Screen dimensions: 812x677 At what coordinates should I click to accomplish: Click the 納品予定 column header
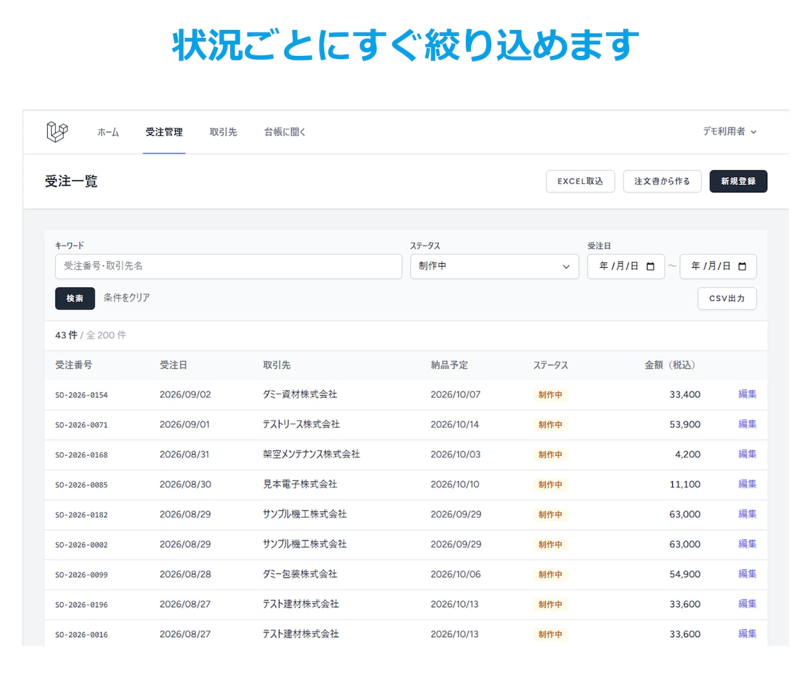pyautogui.click(x=449, y=365)
